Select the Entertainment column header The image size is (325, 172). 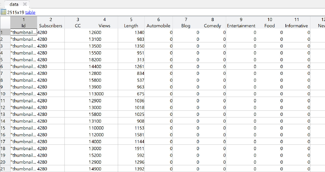(241, 23)
